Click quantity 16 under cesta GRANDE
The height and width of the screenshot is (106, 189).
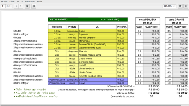pyautogui.click(x=180, y=96)
